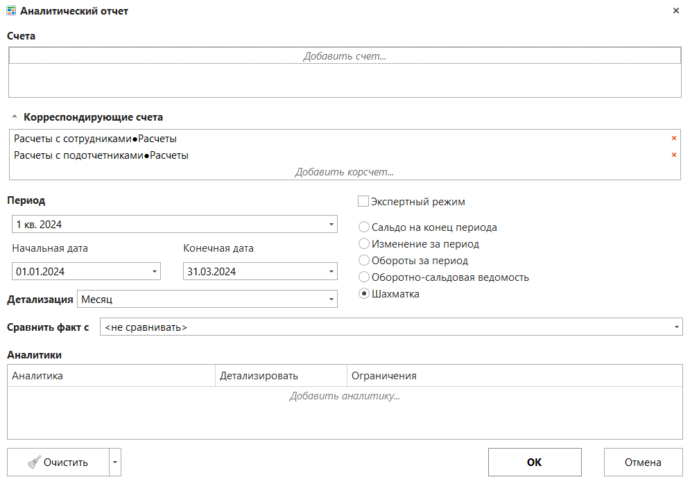Choose Изменение за период radio button
The height and width of the screenshot is (484, 690).
363,244
